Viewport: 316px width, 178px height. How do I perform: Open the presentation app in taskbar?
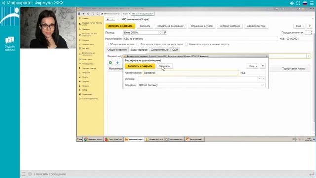coord(195,139)
